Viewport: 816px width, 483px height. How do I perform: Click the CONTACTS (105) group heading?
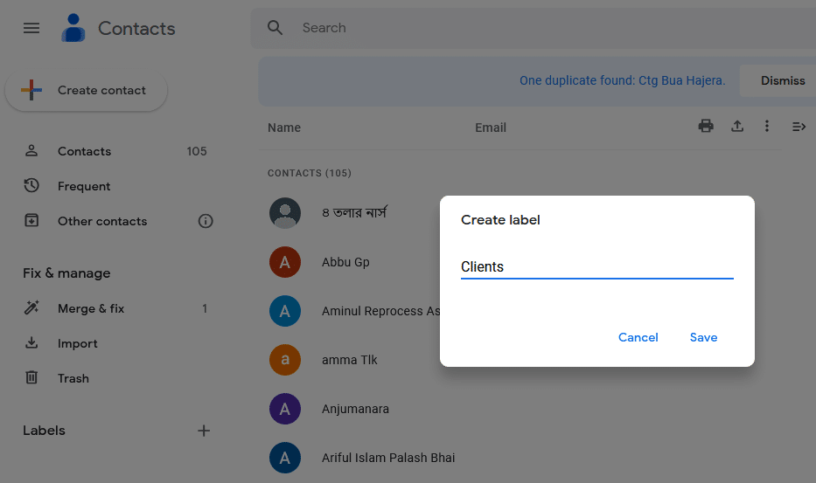(309, 173)
